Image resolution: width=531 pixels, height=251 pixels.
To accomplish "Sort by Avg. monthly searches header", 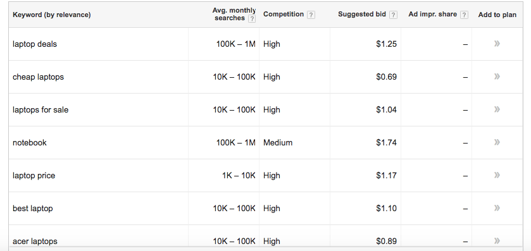I will [x=234, y=14].
